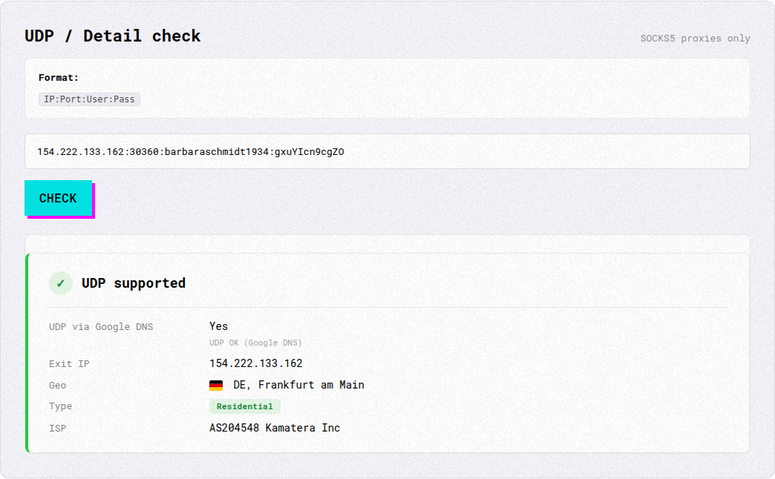Click the German flag icon
775x479 pixels.
[x=216, y=385]
